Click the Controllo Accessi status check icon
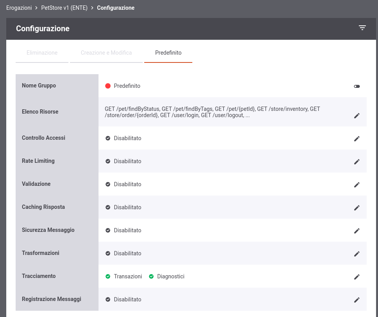Viewport: 378px width, 317px height. click(108, 138)
